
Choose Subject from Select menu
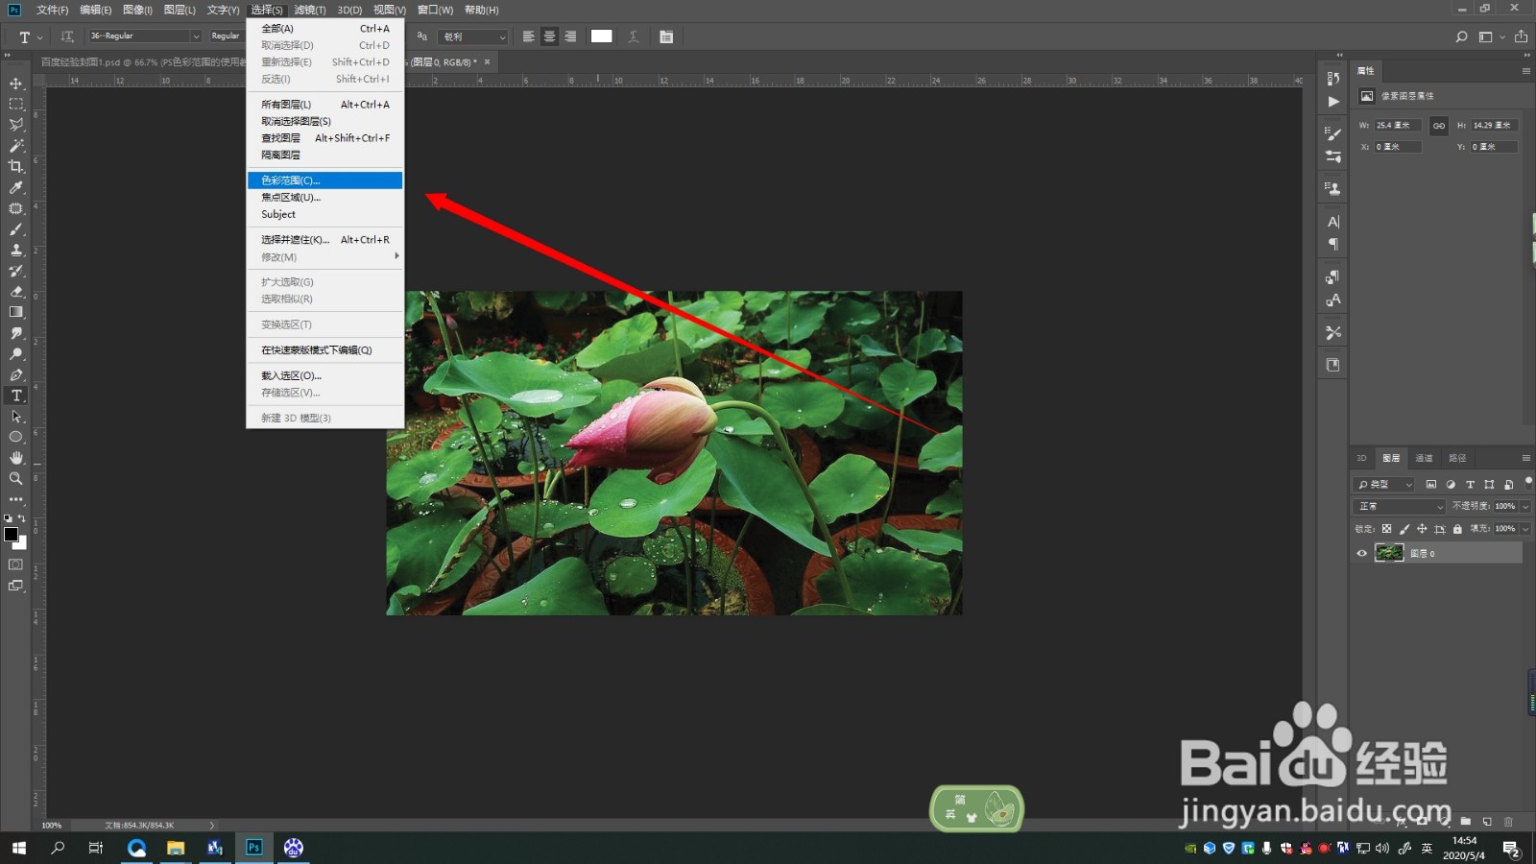pyautogui.click(x=324, y=215)
